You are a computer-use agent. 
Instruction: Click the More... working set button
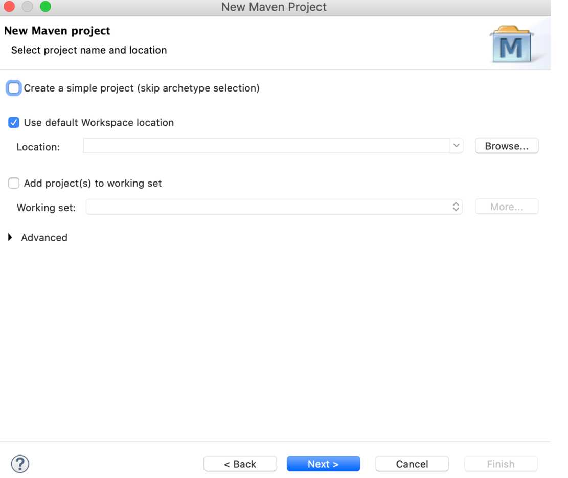coord(506,207)
